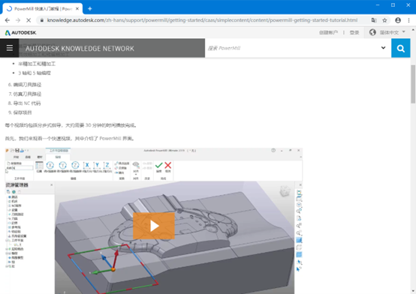Expand the search scope dropdown arrow
Viewport: 416px width, 294px height.
click(383, 48)
